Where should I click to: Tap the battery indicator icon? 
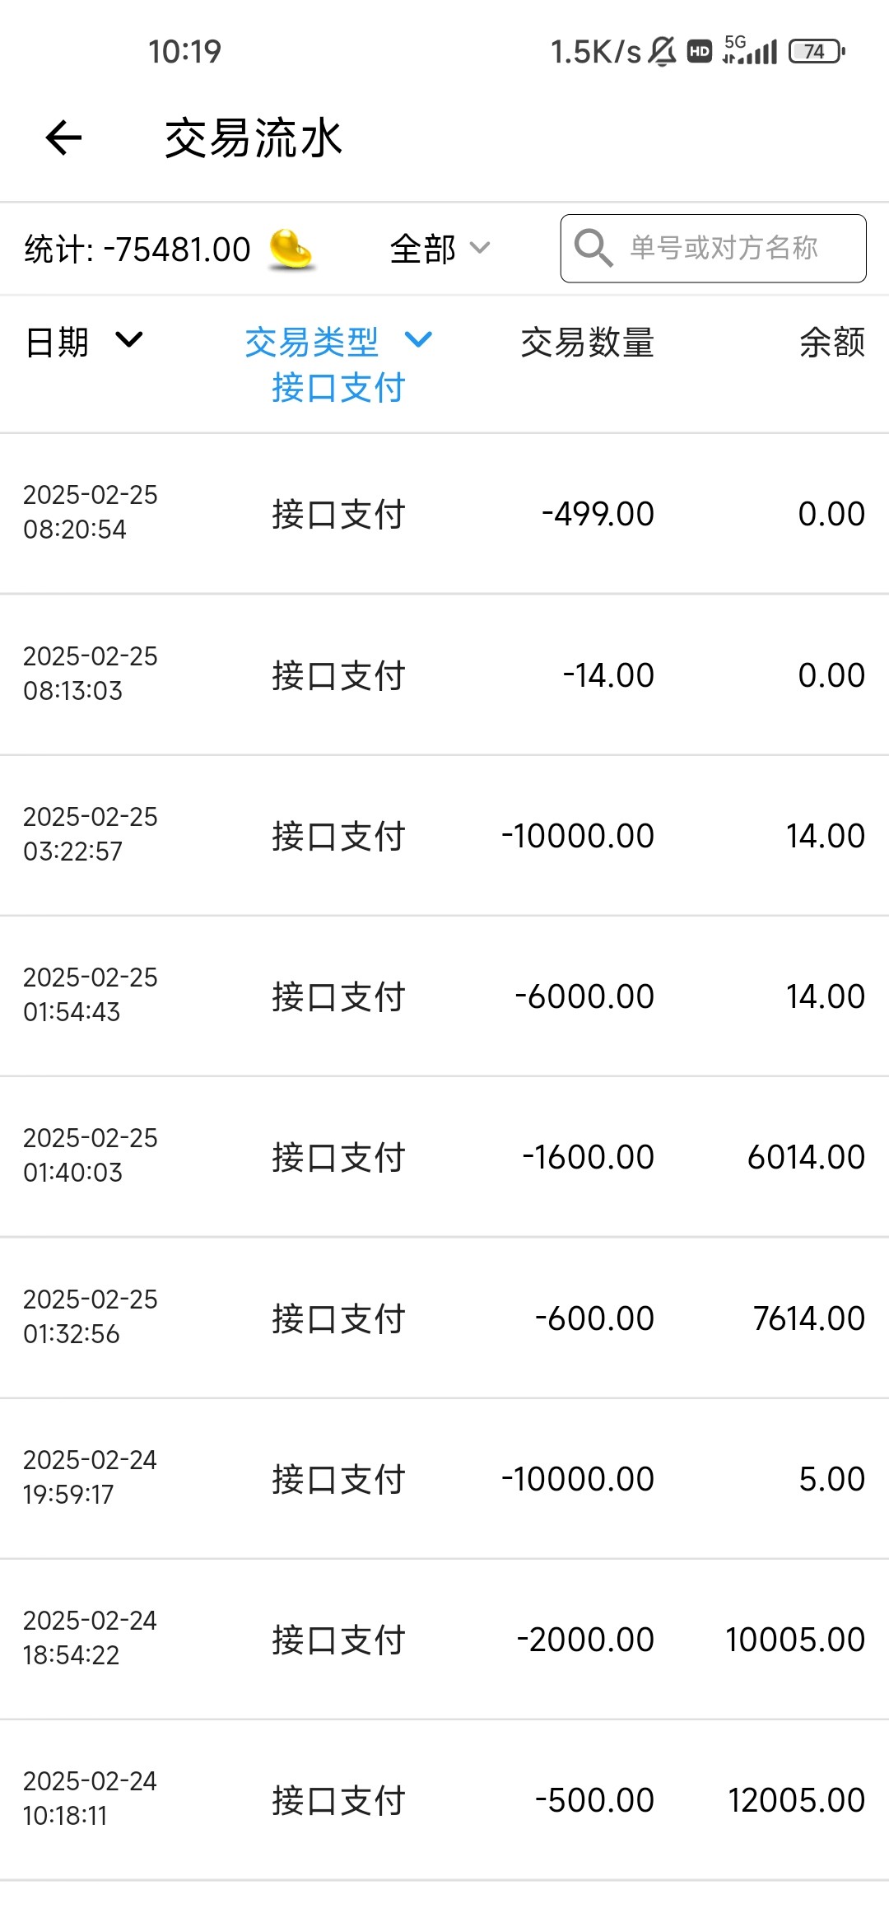coord(817,51)
